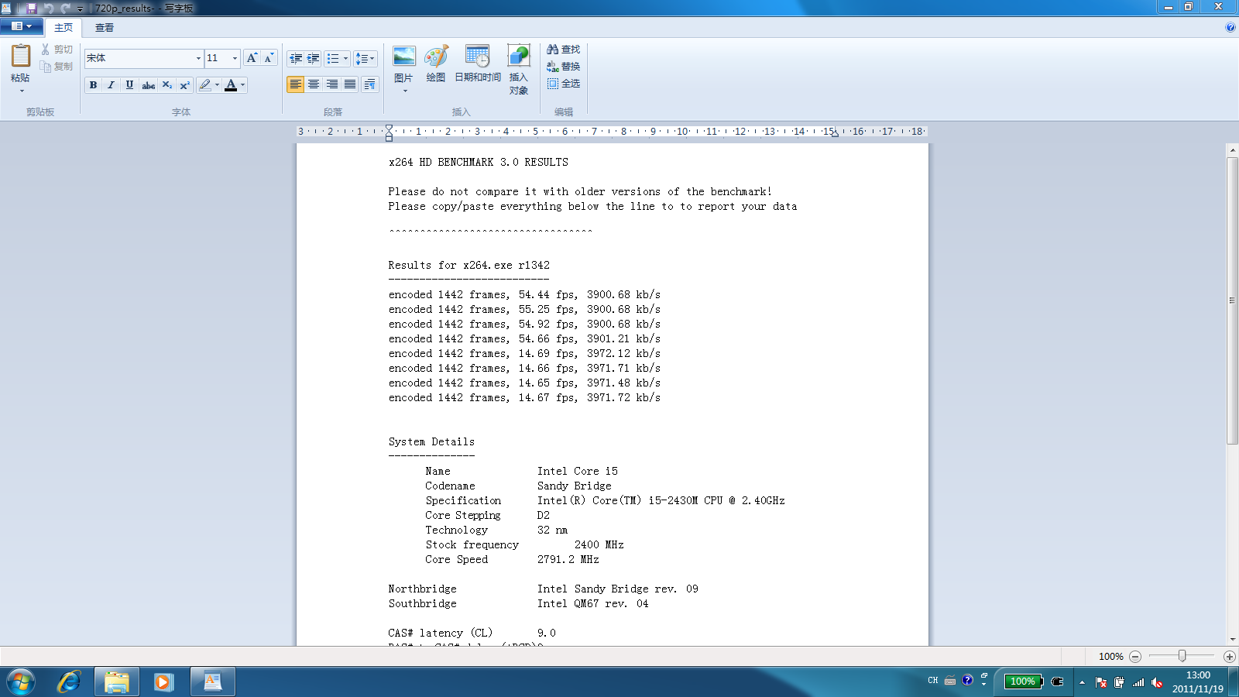The width and height of the screenshot is (1239, 697).
Task: Open Windows Explorer folder on taskbar
Action: pos(117,682)
